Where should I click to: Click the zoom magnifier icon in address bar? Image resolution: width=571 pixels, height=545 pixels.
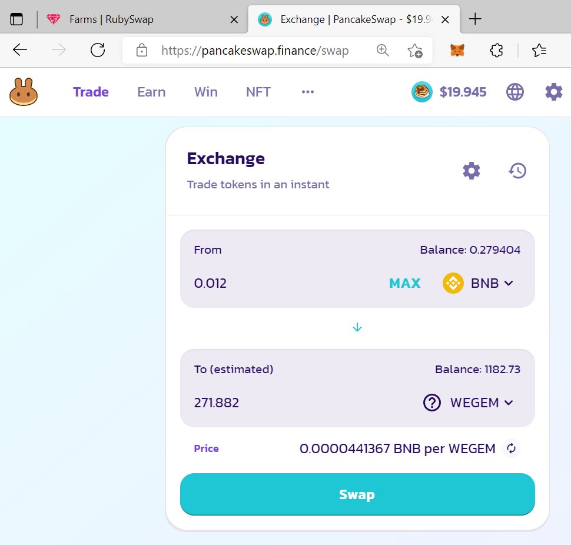pos(383,50)
